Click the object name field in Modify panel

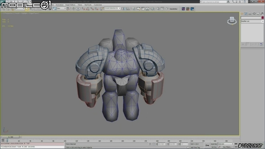[251, 17]
